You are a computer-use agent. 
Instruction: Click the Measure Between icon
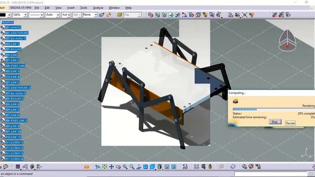196,167
